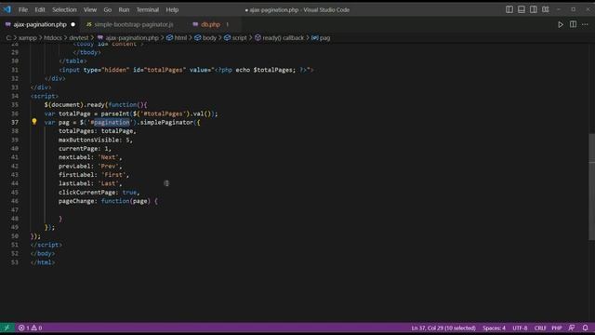595x335 pixels.
Task: Click the xampp breadcrumb segment
Action: [28, 38]
